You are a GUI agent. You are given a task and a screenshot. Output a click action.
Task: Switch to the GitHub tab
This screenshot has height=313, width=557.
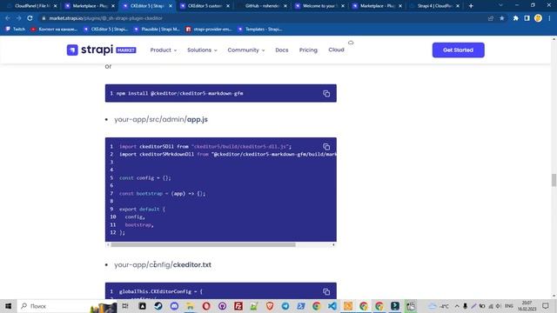pyautogui.click(x=262, y=6)
